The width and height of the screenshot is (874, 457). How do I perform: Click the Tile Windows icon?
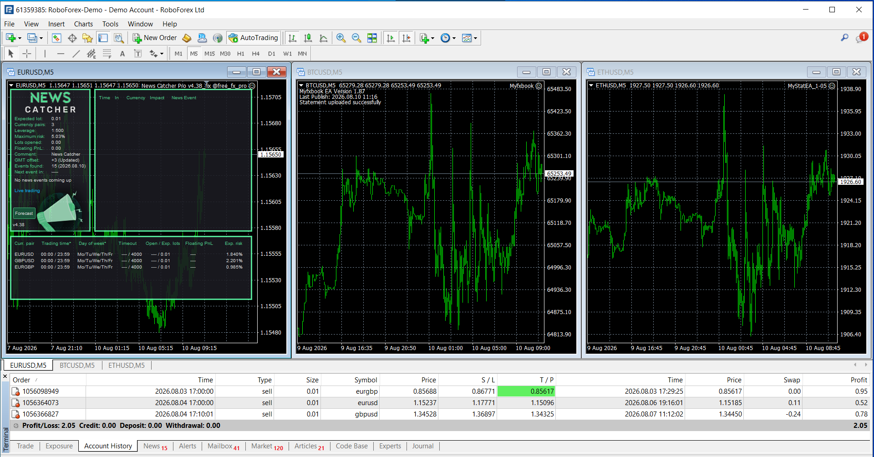[x=372, y=38]
